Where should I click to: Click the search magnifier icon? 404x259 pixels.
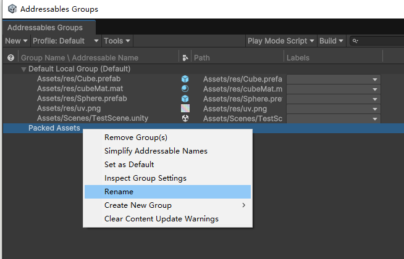[355, 41]
